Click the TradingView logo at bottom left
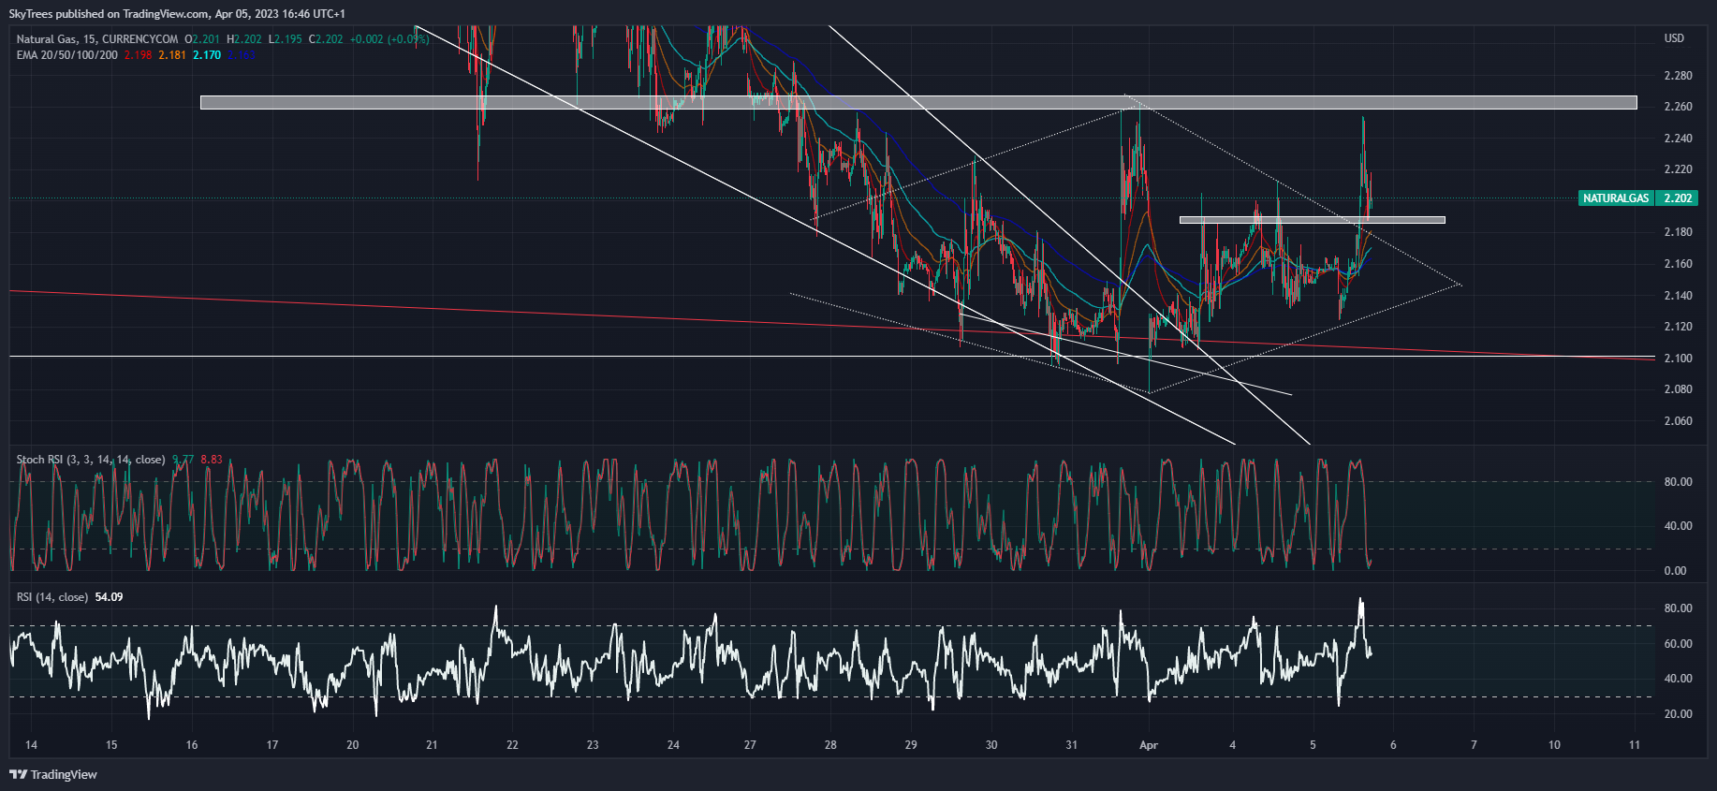 [53, 774]
